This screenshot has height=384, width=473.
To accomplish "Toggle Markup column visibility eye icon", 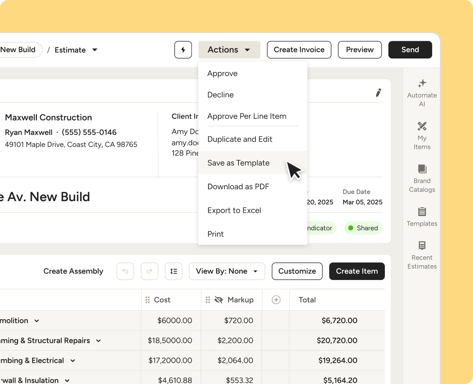I will (x=218, y=300).
